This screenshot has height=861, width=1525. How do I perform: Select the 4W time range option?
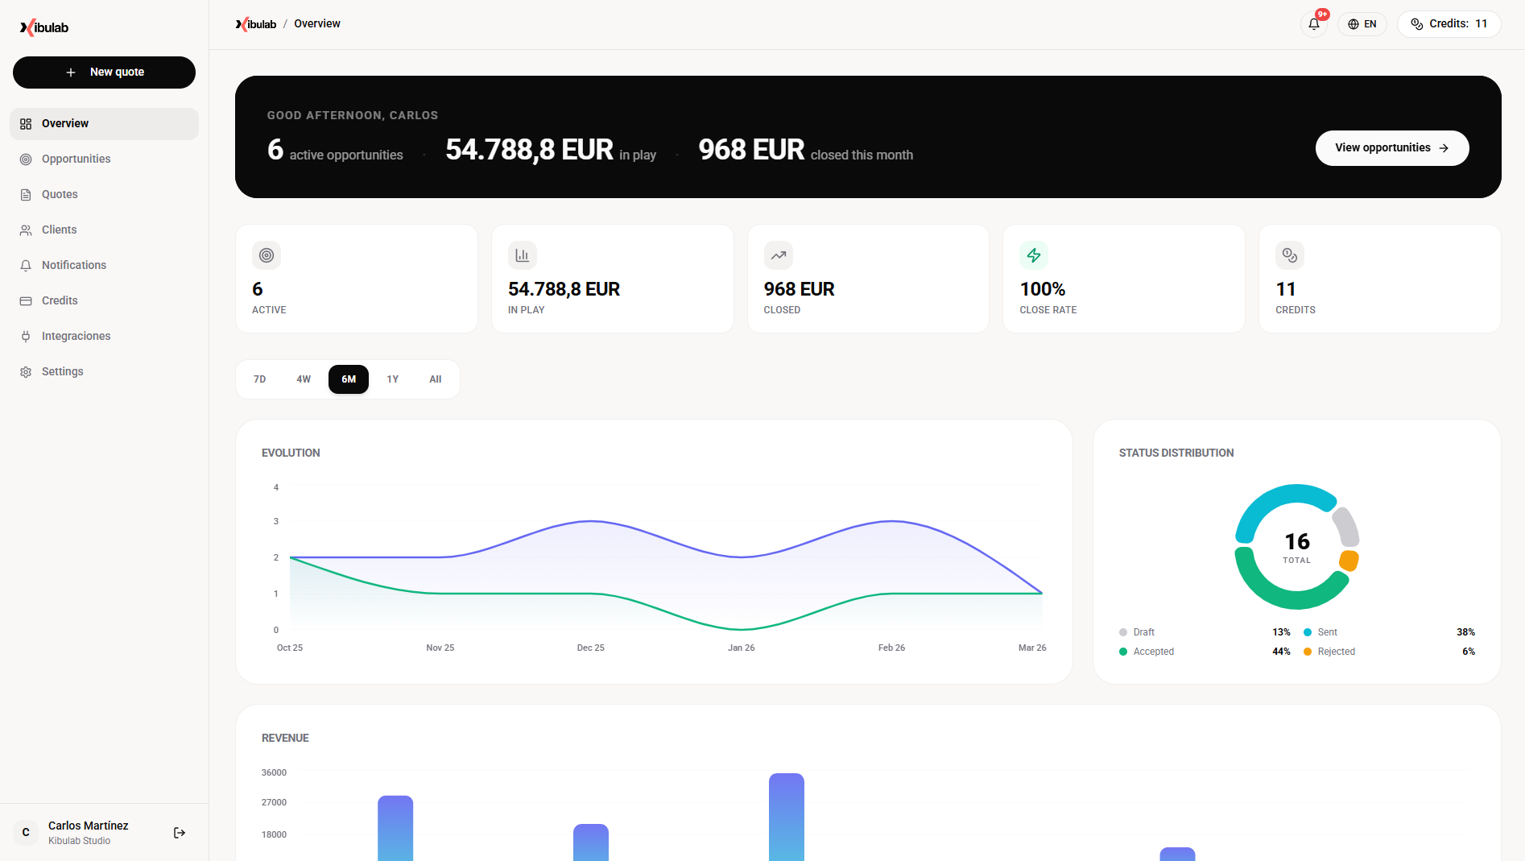click(x=304, y=379)
